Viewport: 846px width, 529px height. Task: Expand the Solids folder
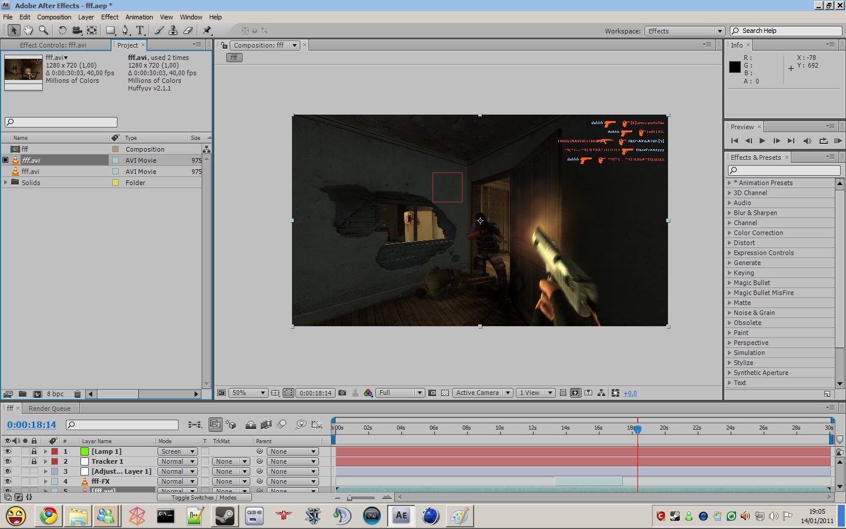pos(6,182)
